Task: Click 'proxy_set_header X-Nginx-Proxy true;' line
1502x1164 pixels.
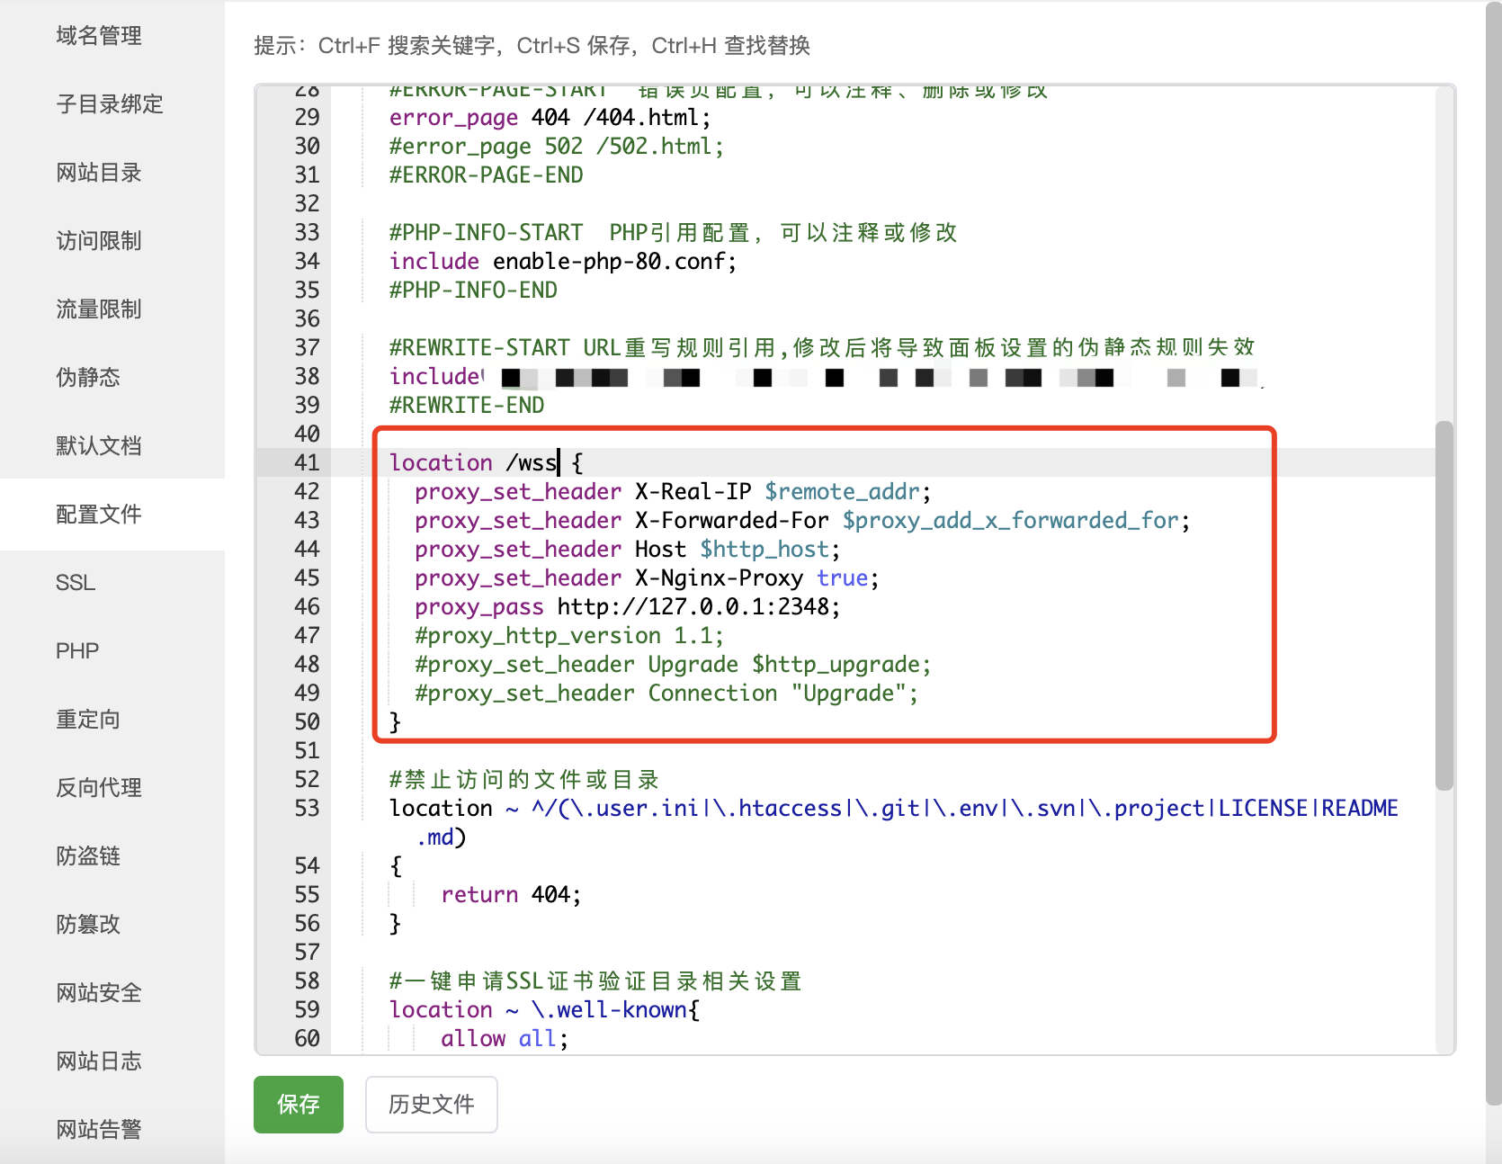Action: point(647,578)
